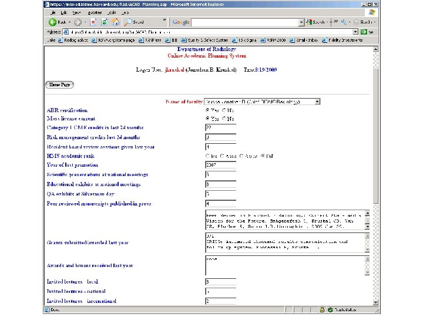Open the Fidelity Investments links bar favorite
The width and height of the screenshot is (423, 317).
pos(343,40)
